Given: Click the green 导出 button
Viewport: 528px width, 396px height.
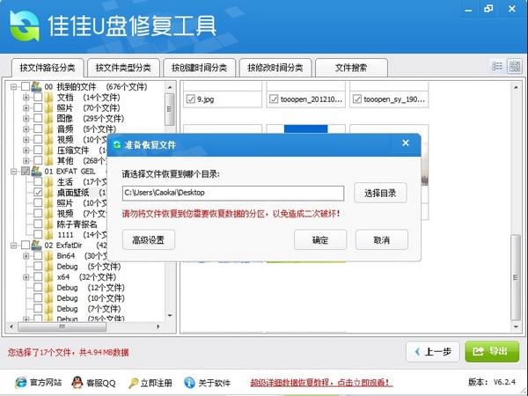Looking at the screenshot, I should click(x=492, y=352).
